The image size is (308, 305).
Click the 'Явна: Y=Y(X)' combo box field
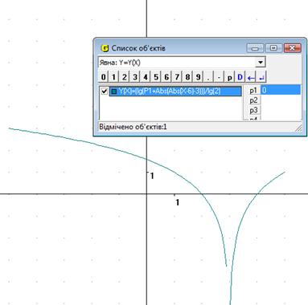182,63
